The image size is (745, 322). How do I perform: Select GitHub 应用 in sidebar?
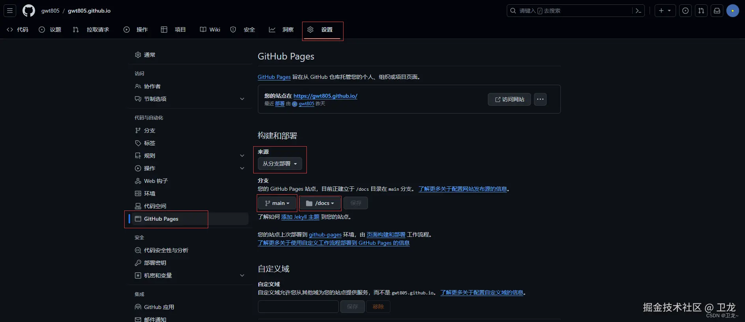pos(191,307)
